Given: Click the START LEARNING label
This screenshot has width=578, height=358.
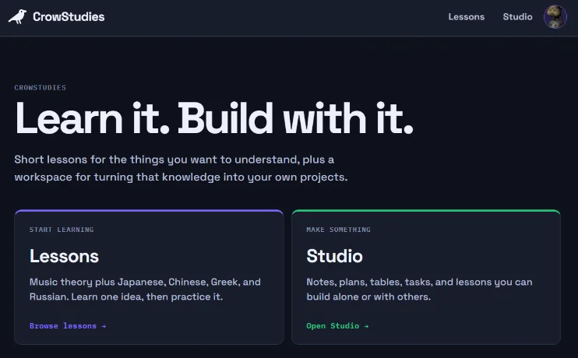Looking at the screenshot, I should coord(62,230).
